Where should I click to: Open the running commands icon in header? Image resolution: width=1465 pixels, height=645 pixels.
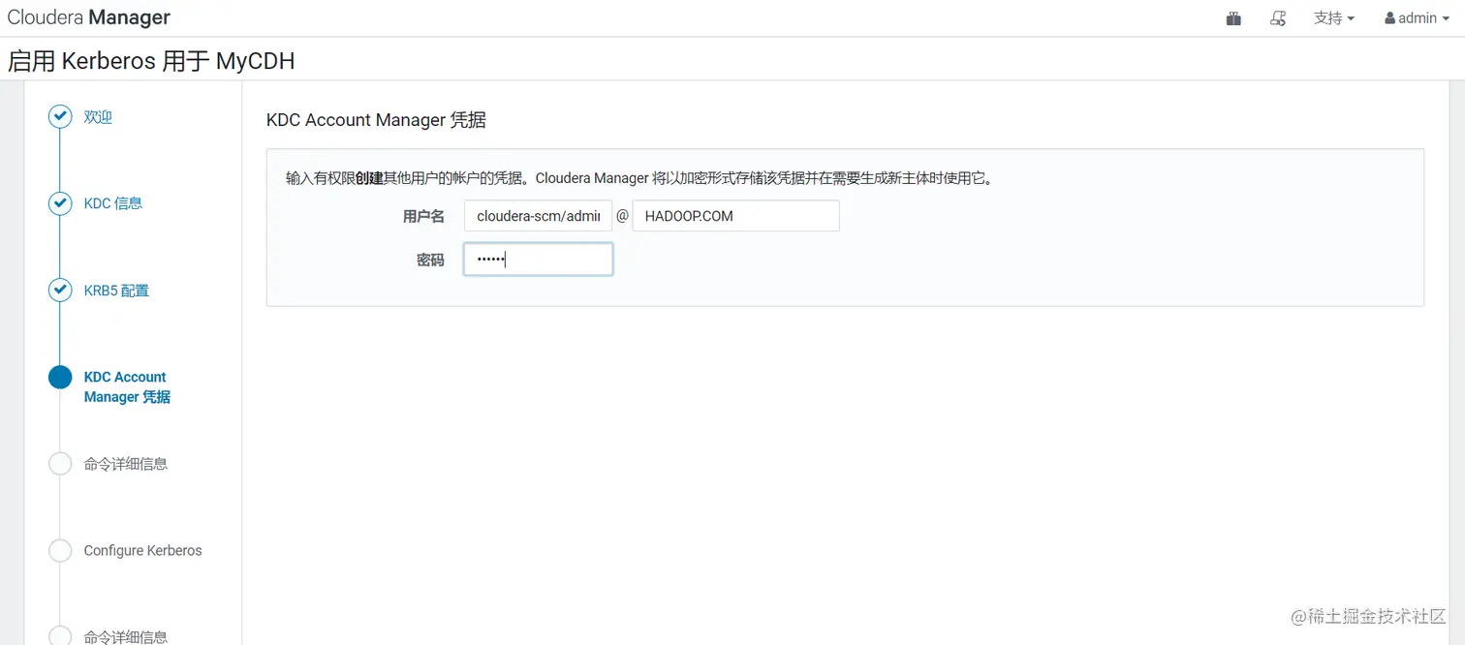(1278, 18)
